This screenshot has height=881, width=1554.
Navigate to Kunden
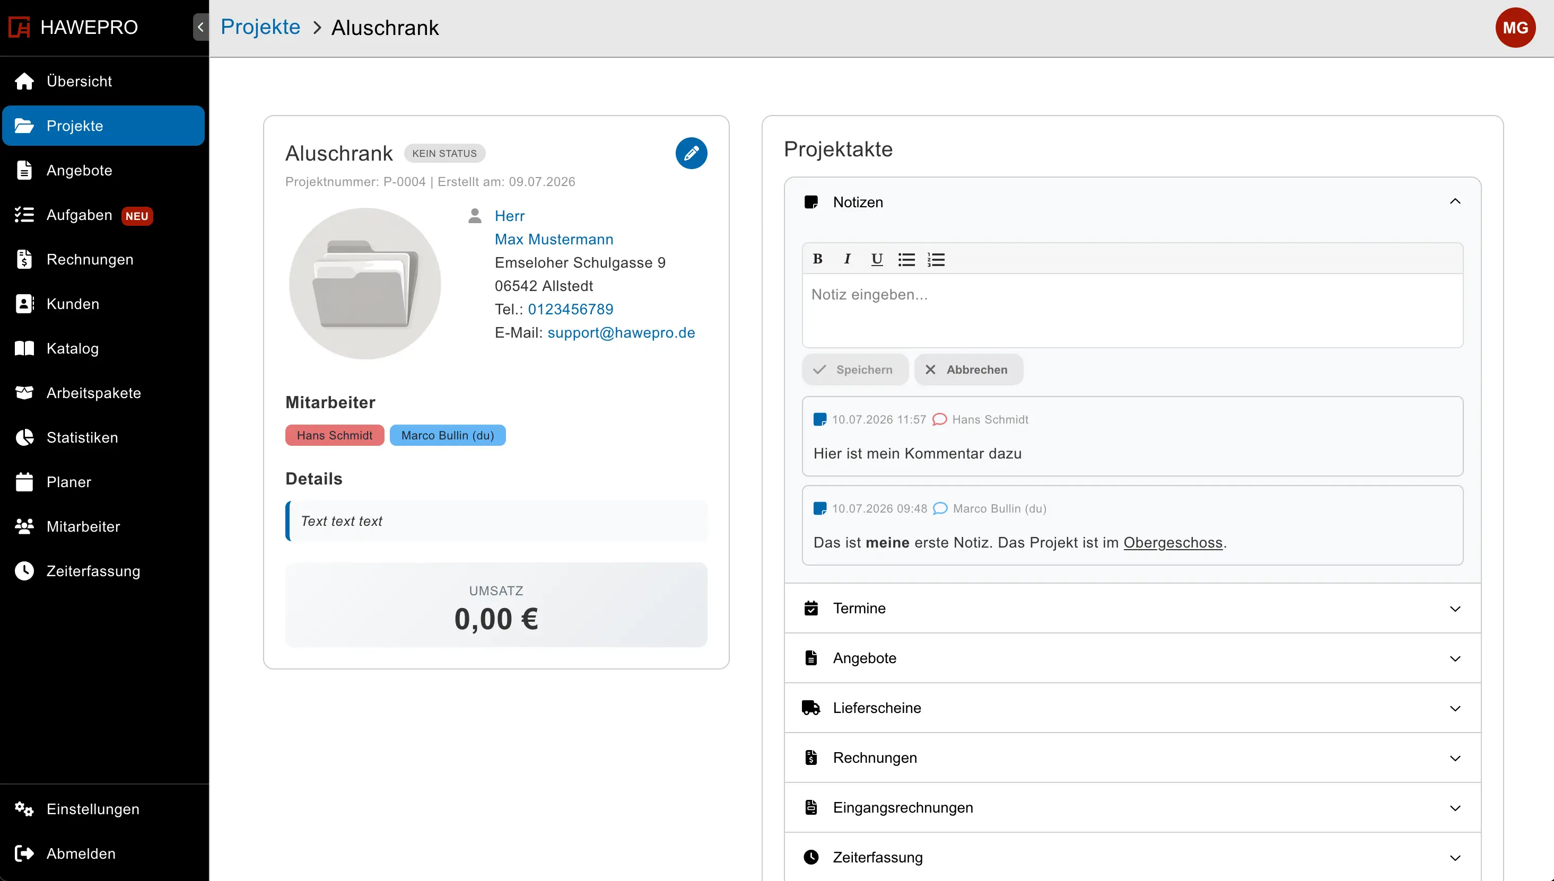(103, 304)
